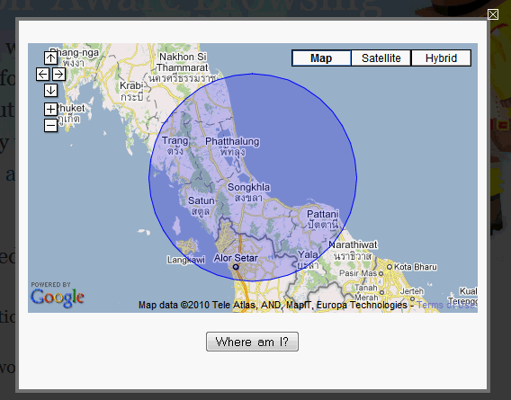The height and width of the screenshot is (400, 511).
Task: Switch to the Hybrid view
Action: tap(441, 58)
